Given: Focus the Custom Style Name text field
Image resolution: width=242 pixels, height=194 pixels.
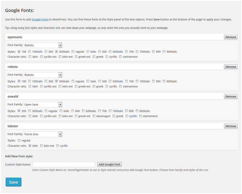Looking at the screenshot, I should tap(64, 164).
